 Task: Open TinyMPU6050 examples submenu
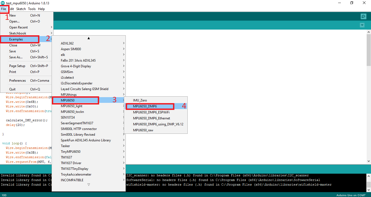tap(89, 152)
